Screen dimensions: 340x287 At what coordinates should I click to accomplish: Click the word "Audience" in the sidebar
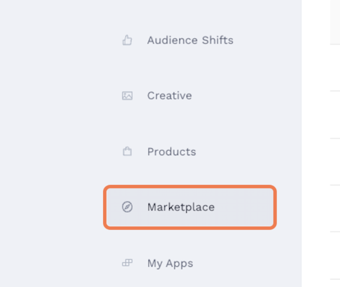point(172,40)
